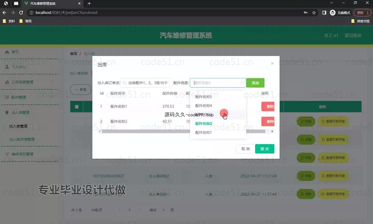
Task: Select 出入库管理 submenu item
Action: point(18,126)
